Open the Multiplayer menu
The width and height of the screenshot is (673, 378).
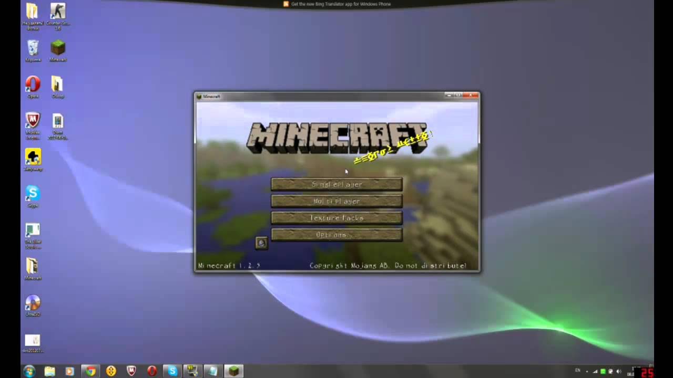336,201
